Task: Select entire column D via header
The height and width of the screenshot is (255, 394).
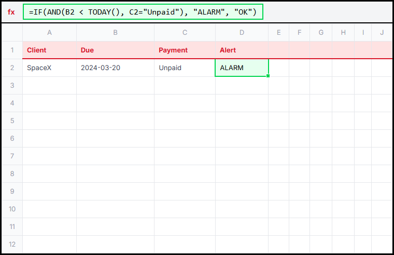Action: pyautogui.click(x=242, y=33)
